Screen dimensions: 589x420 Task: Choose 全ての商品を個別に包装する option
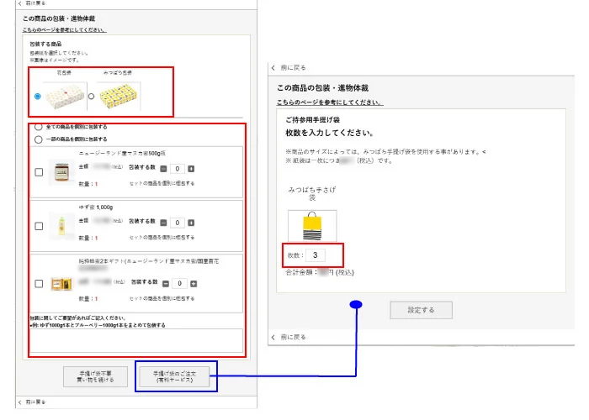[38, 127]
